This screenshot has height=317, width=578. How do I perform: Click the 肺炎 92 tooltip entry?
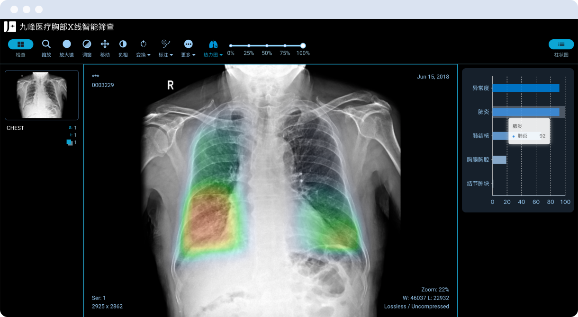pos(529,136)
